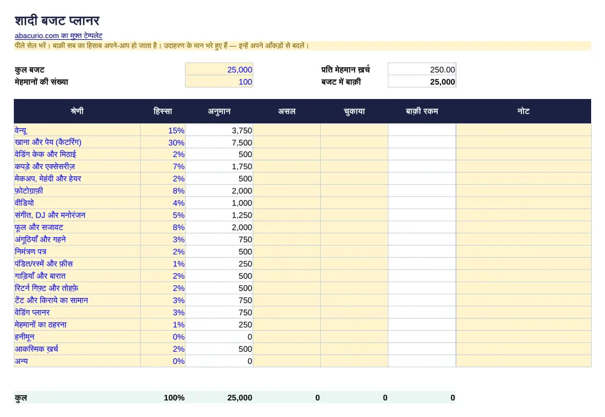
Task: Select the 3,750 estimate for वेन्यू
Action: (219, 131)
